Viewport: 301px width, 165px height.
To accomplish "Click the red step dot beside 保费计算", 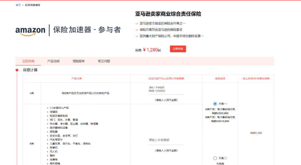I will (17, 70).
